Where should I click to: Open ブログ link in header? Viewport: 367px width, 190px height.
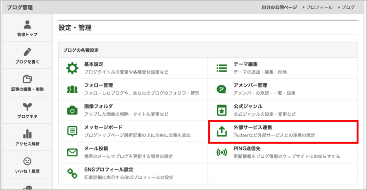pos(348,7)
